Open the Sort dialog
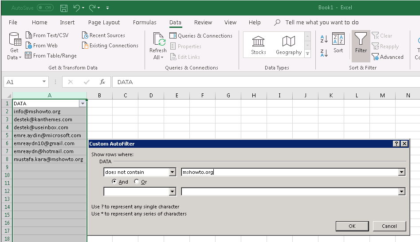This screenshot has height=242, width=420. coord(338,43)
